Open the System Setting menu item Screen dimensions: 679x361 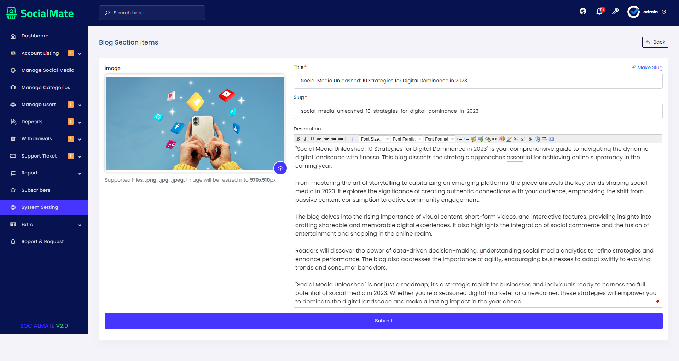point(39,207)
